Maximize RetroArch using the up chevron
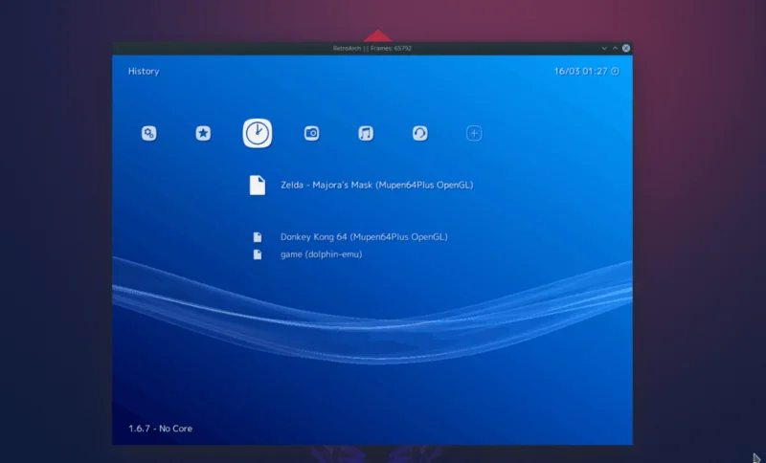The height and width of the screenshot is (463, 766). coord(615,48)
